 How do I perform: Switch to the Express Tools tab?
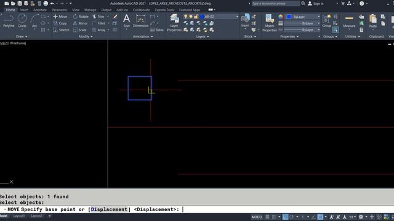(x=164, y=10)
